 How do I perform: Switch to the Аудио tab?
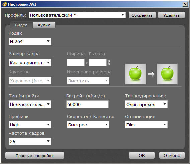point(44,25)
